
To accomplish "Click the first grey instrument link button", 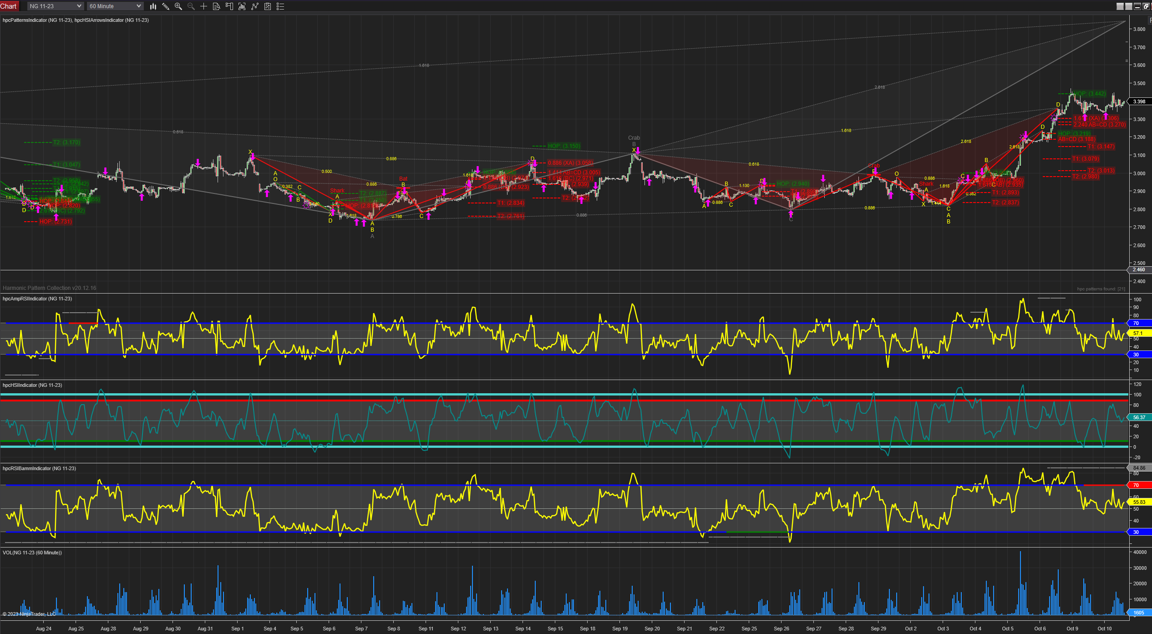I will point(1120,6).
